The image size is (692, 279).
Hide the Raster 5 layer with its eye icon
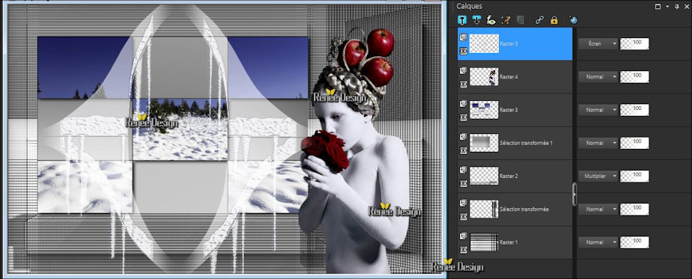464,51
